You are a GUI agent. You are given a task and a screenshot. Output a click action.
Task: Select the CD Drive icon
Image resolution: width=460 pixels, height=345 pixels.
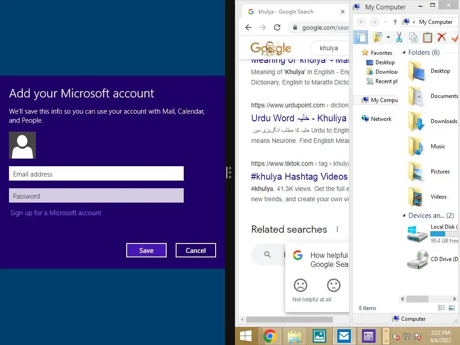click(417, 259)
